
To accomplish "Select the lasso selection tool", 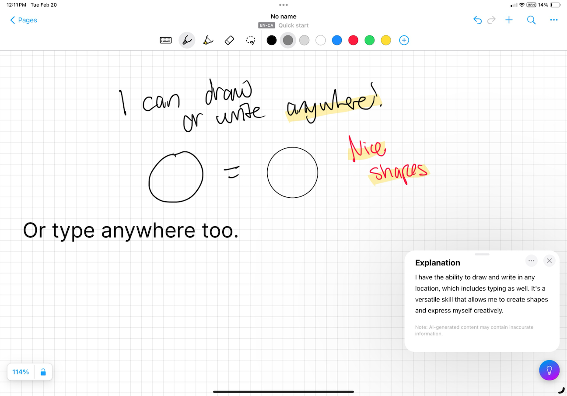I will [251, 40].
